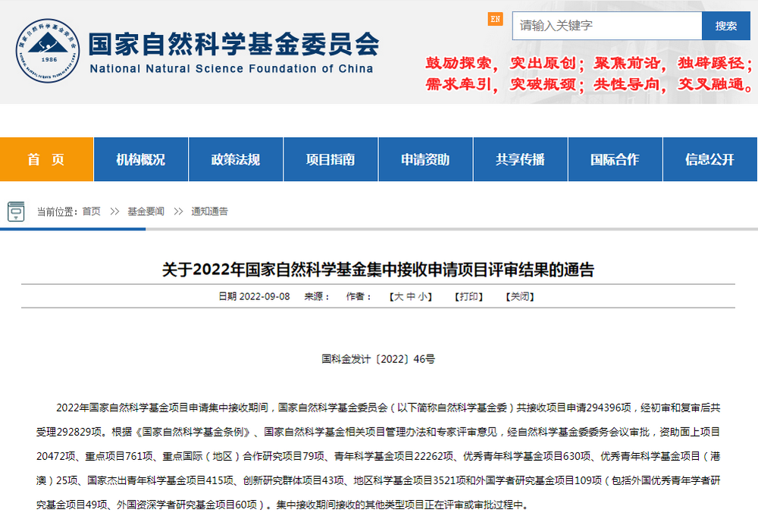
Task: Click the NSFC circular logo emblem
Action: click(47, 51)
